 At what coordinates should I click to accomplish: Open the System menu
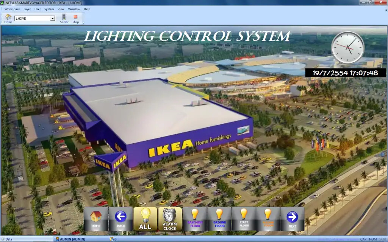tap(49, 9)
